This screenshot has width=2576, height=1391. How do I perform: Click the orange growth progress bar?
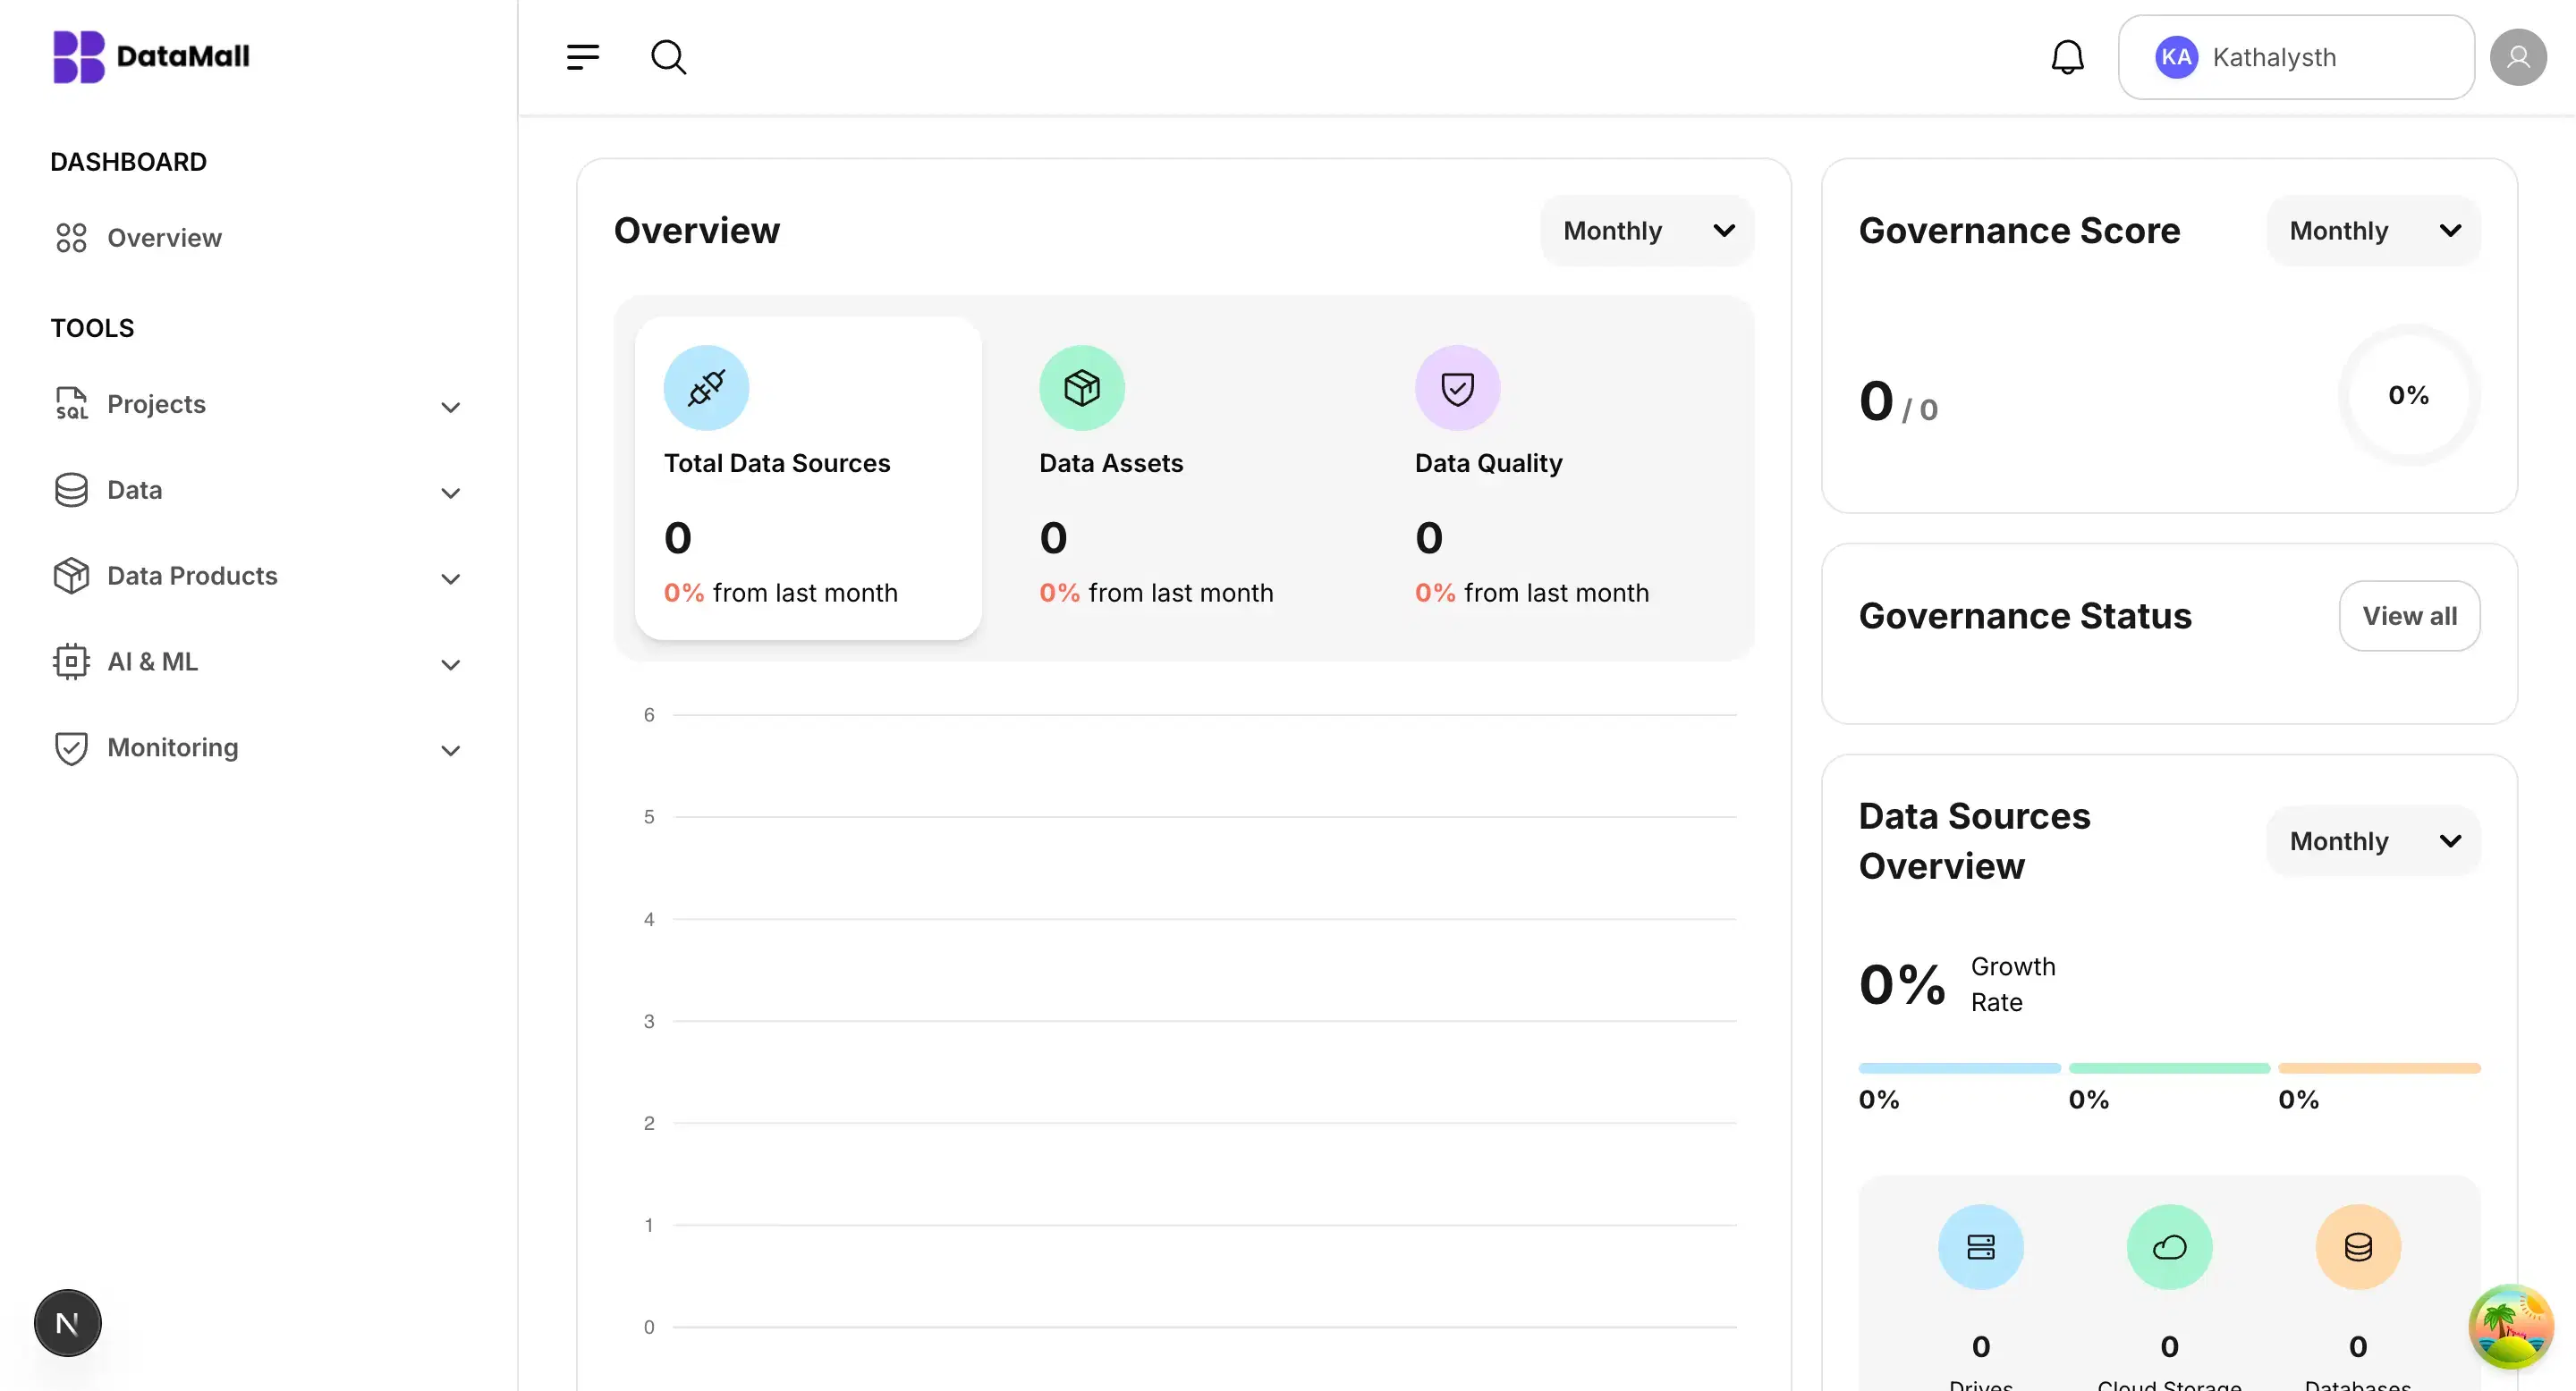2379,1068
